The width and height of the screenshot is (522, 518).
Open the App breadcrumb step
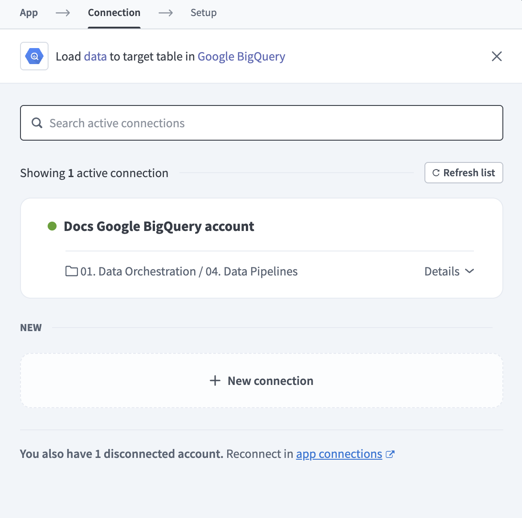[29, 12]
